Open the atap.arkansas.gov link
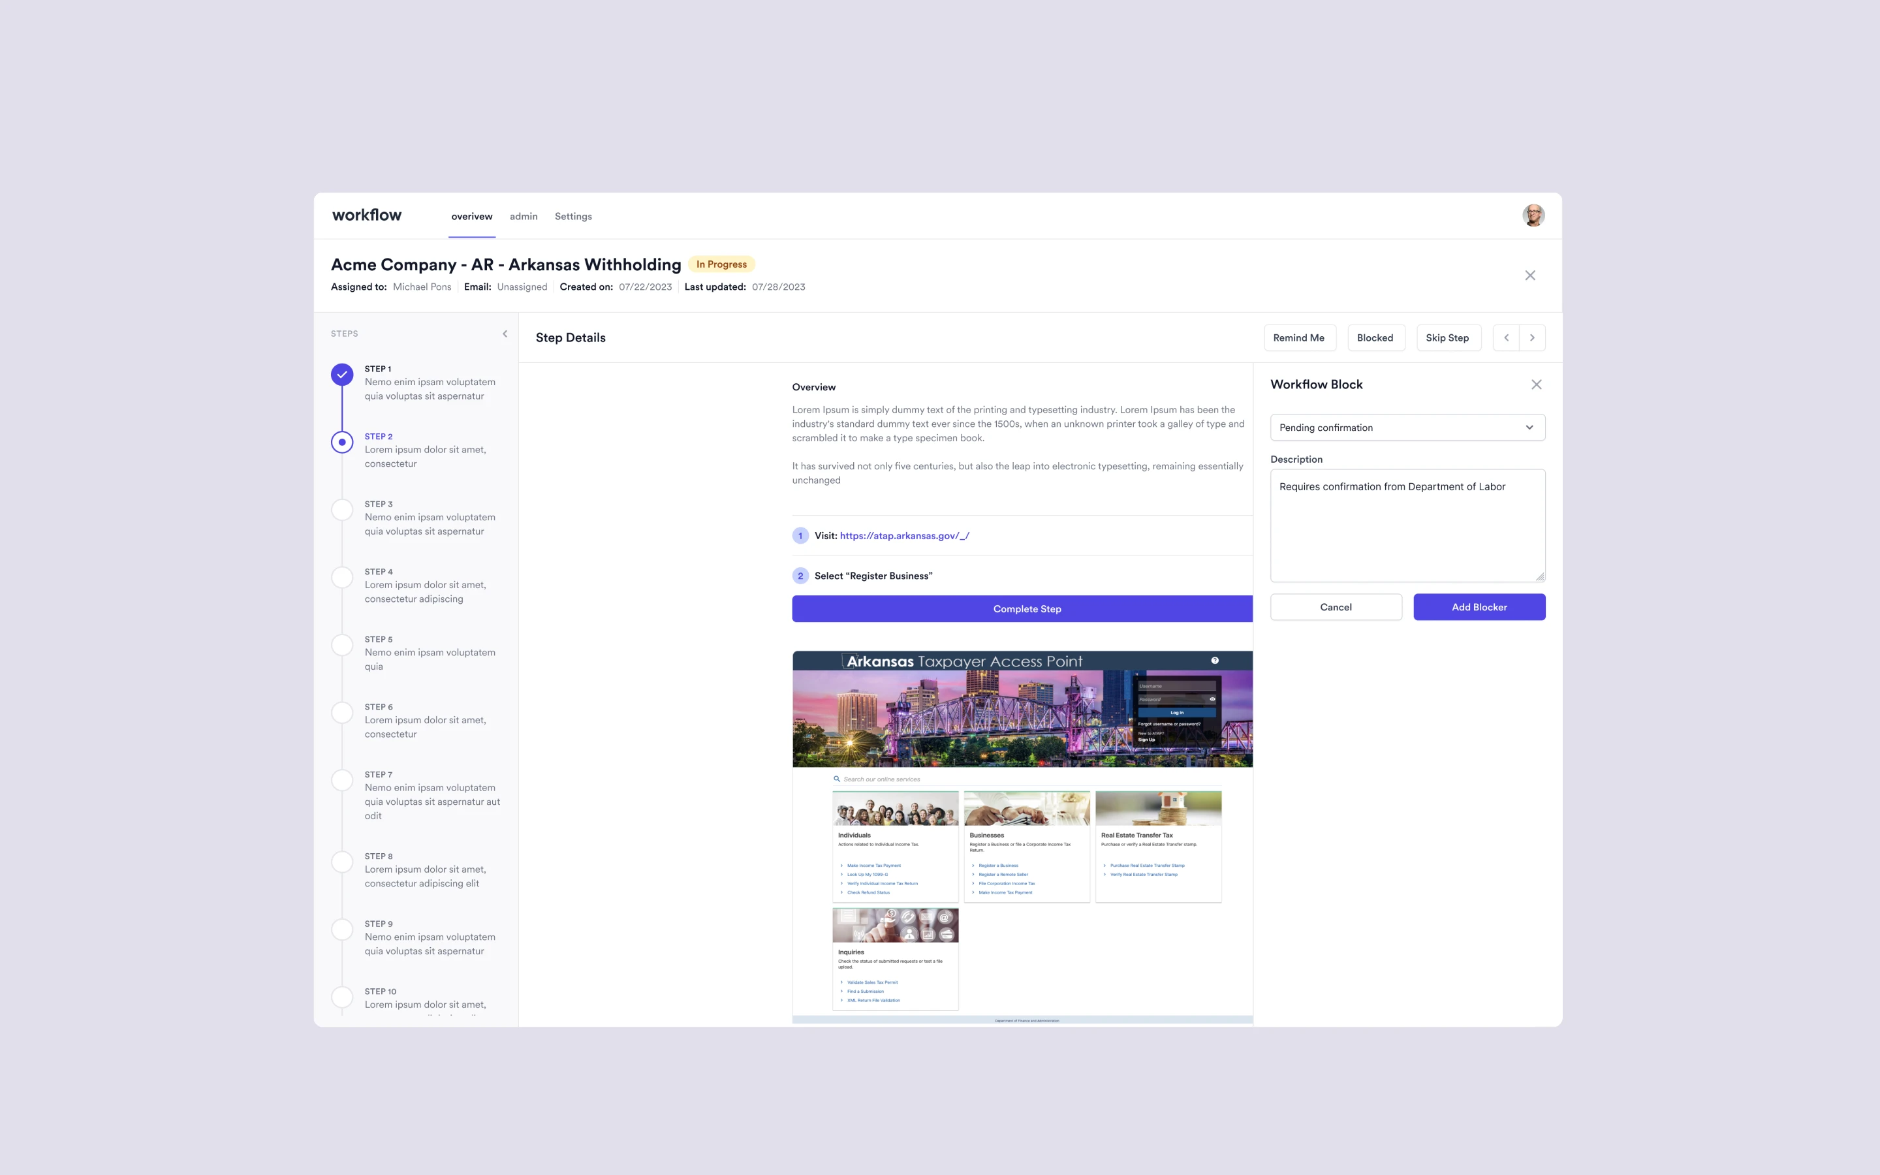 pyautogui.click(x=904, y=535)
